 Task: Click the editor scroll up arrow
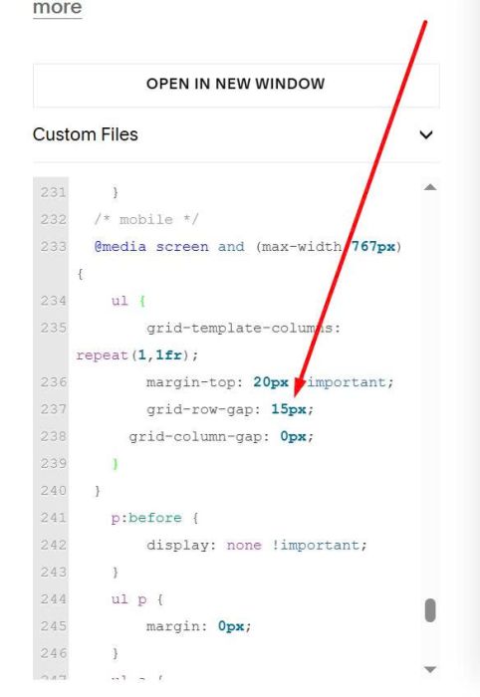[x=430, y=187]
